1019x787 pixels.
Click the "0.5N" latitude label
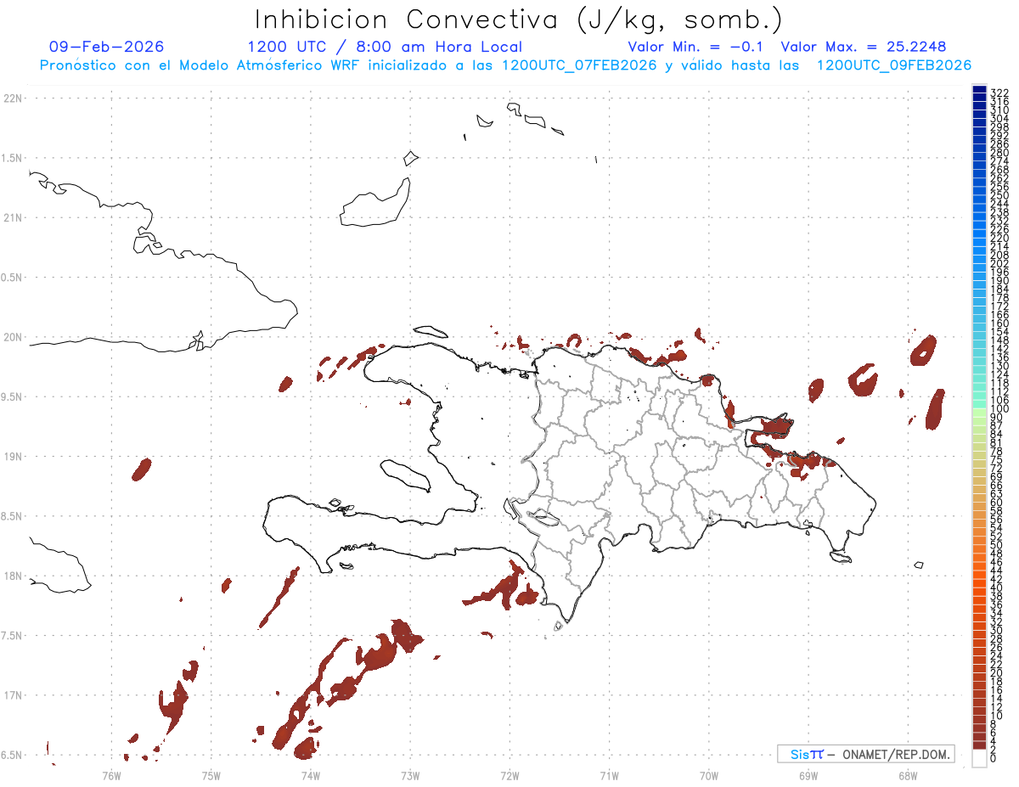12,278
